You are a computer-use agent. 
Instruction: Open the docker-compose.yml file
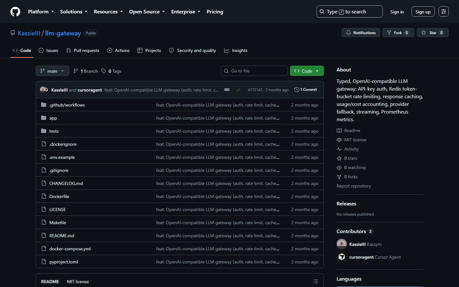tap(70, 249)
